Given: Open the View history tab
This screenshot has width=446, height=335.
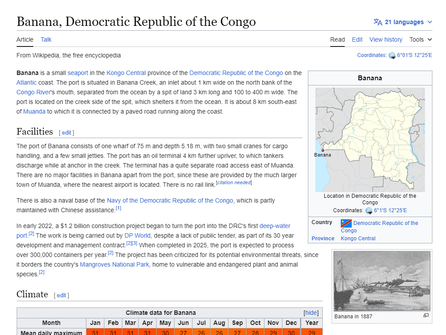Looking at the screenshot, I should (x=385, y=39).
